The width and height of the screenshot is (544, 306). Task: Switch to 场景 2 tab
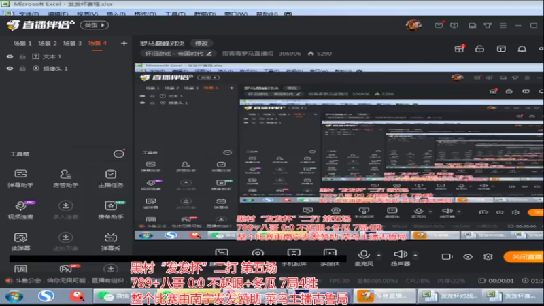click(47, 44)
